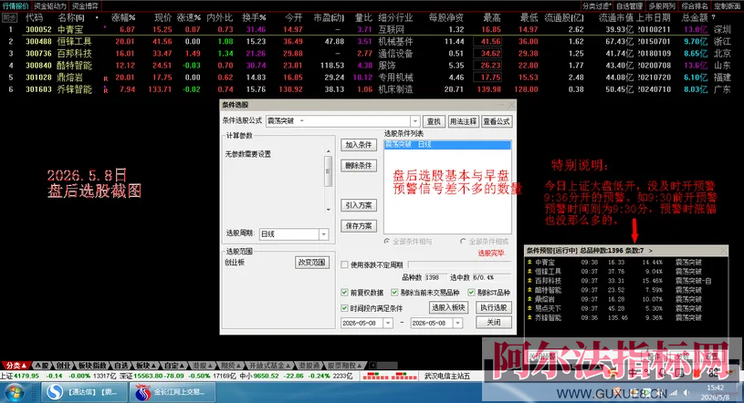Image resolution: width=744 pixels, height=403 pixels.
Task: Click the selection progress bar beside 使用涨跌不定周期
Action: (459, 264)
